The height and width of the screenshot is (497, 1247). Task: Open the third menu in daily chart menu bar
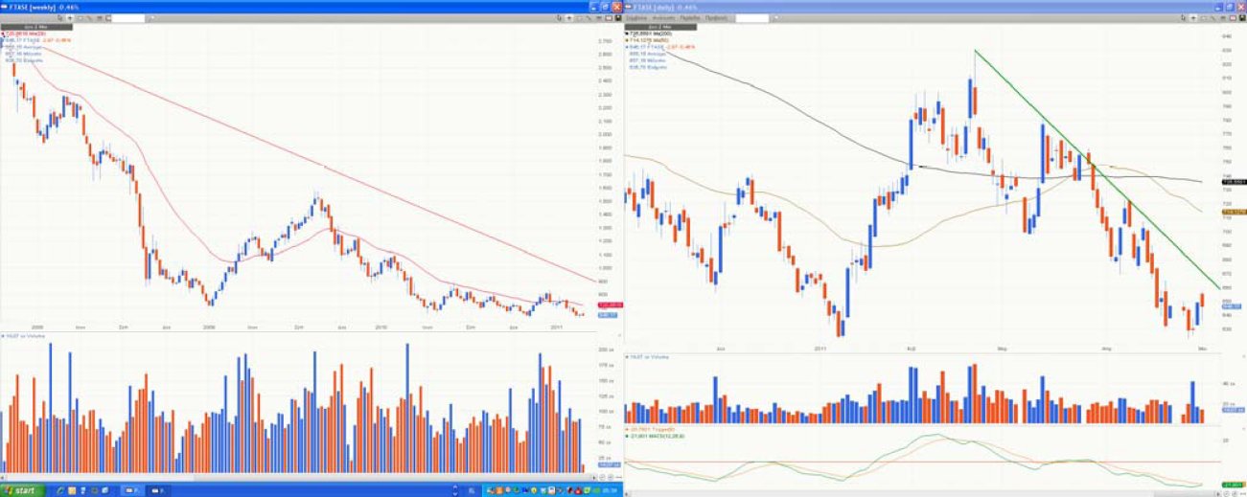point(689,18)
